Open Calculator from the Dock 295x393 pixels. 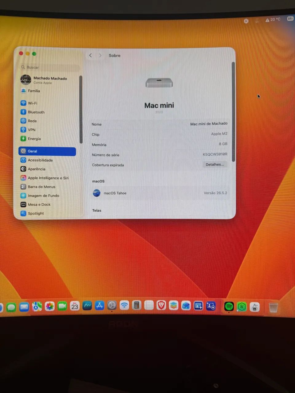136,305
